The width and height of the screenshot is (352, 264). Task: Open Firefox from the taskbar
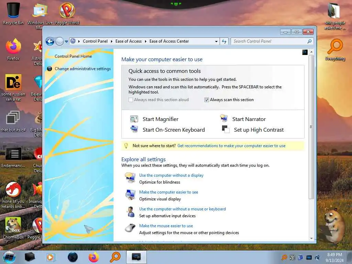click(x=93, y=257)
